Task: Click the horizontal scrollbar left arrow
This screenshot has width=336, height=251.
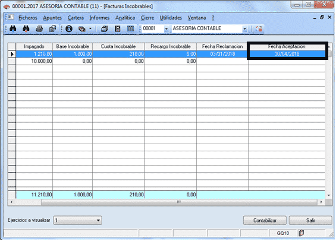Action: coord(11,202)
